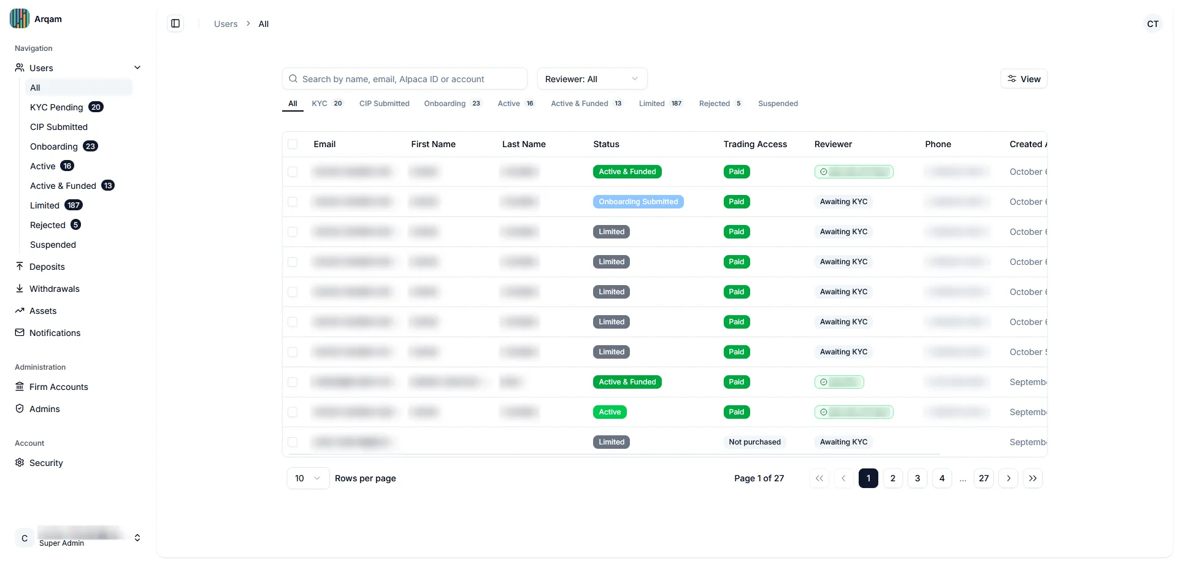Open the rows per page dropdown
This screenshot has height=561, width=1177.
point(308,478)
